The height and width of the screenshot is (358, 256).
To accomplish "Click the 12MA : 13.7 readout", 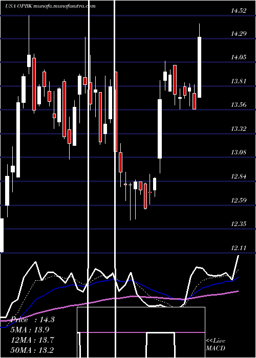I will pyautogui.click(x=33, y=340).
